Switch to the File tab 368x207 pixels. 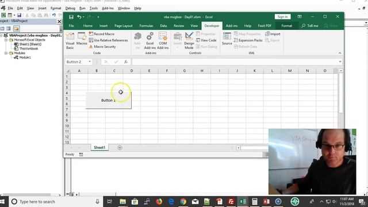(71, 25)
